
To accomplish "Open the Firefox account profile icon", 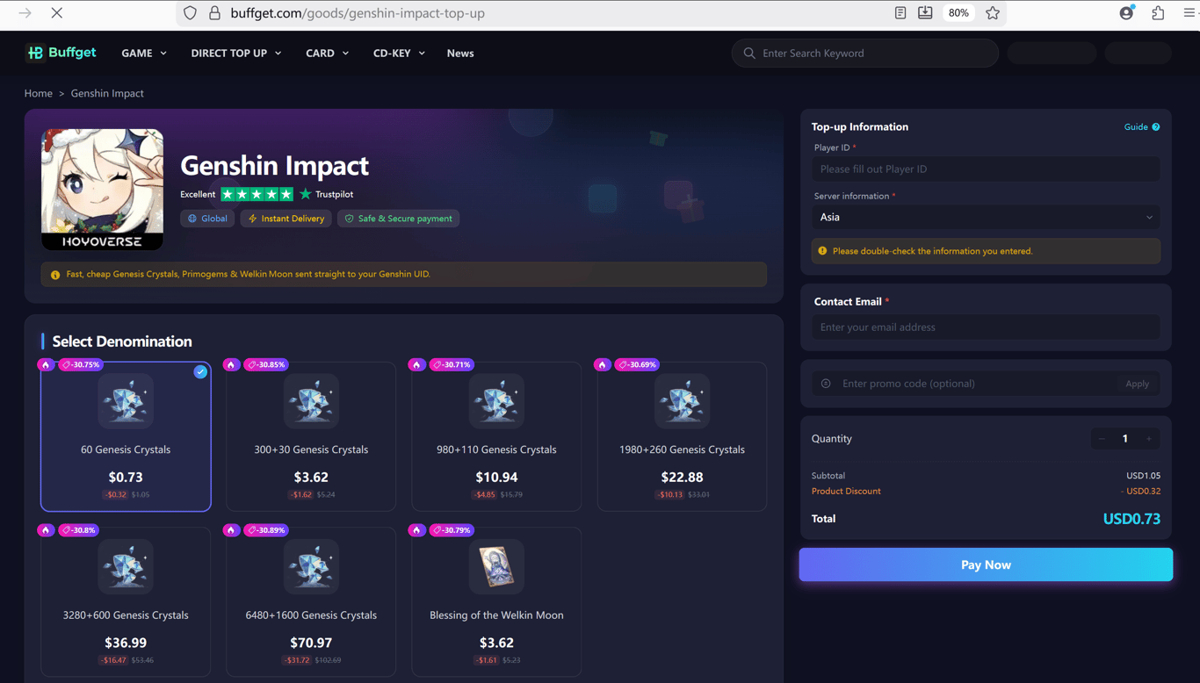I will point(1126,13).
